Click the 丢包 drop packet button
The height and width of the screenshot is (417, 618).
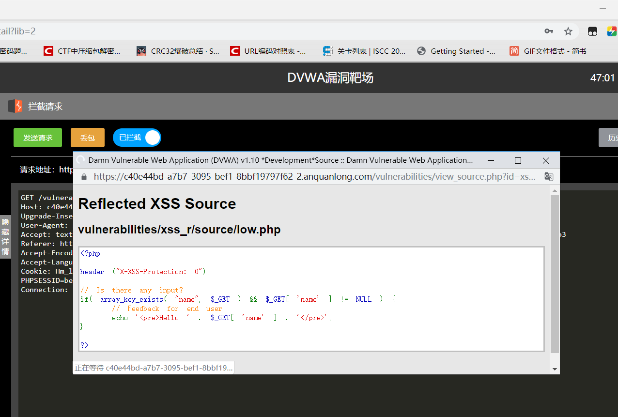[88, 138]
